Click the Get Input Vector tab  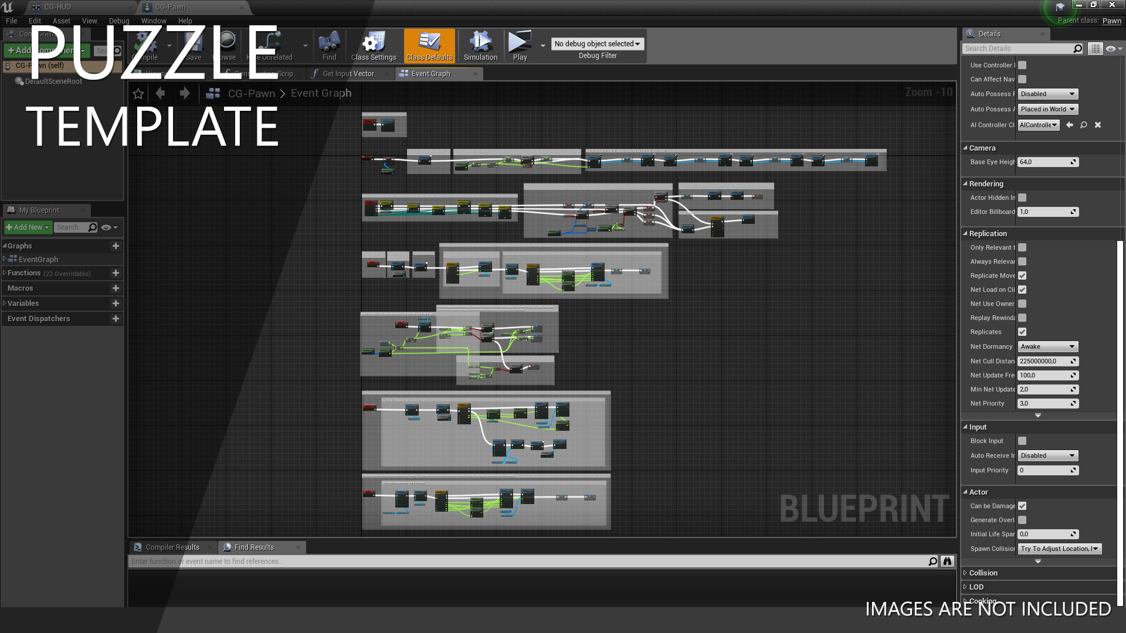348,73
